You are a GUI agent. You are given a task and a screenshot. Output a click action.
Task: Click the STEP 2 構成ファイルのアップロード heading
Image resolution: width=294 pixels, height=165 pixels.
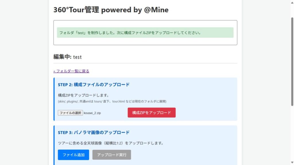94,85
